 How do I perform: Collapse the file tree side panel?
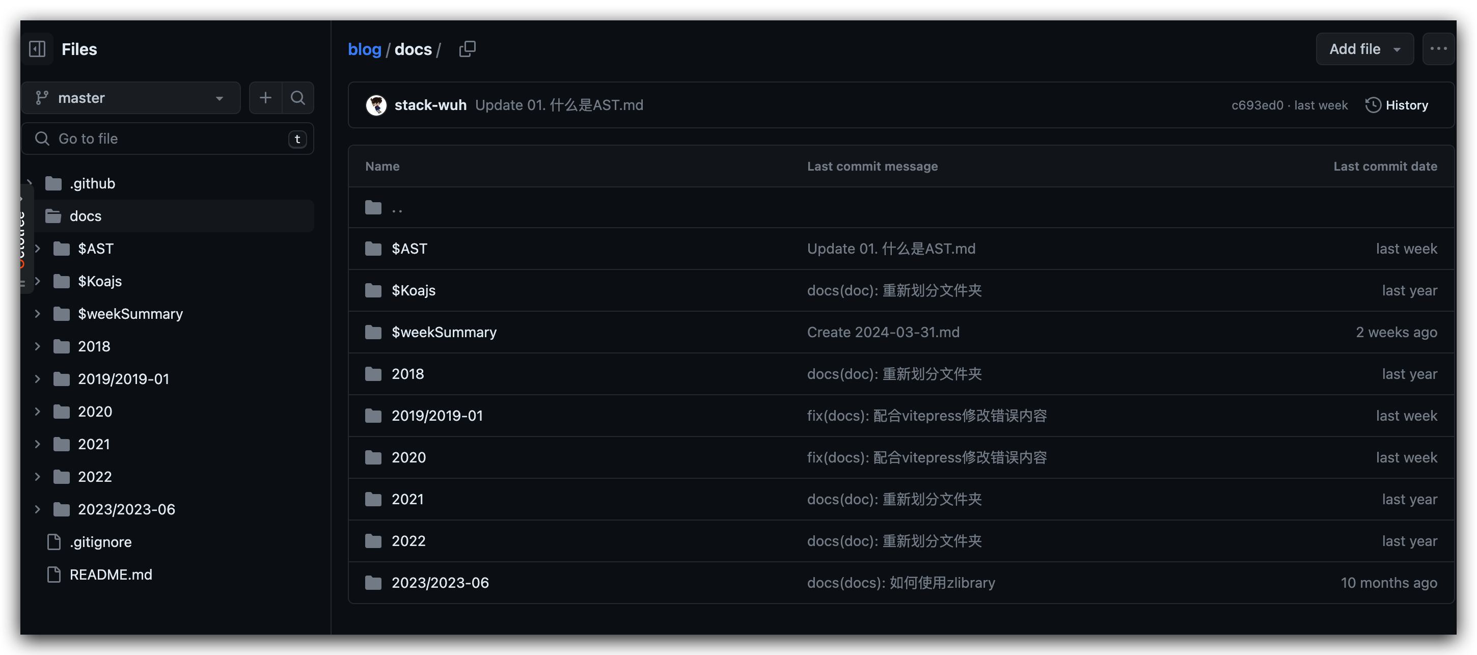coord(37,49)
